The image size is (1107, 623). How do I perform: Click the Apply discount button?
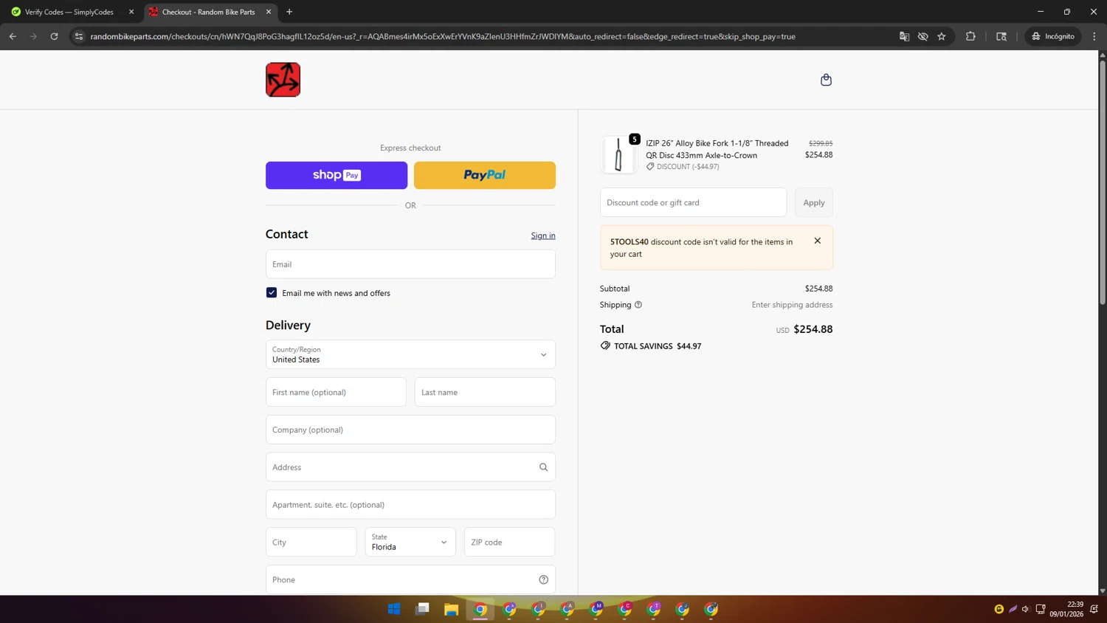[x=814, y=202]
